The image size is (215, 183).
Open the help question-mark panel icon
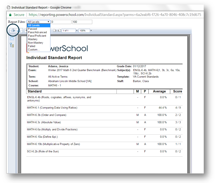pos(12,38)
